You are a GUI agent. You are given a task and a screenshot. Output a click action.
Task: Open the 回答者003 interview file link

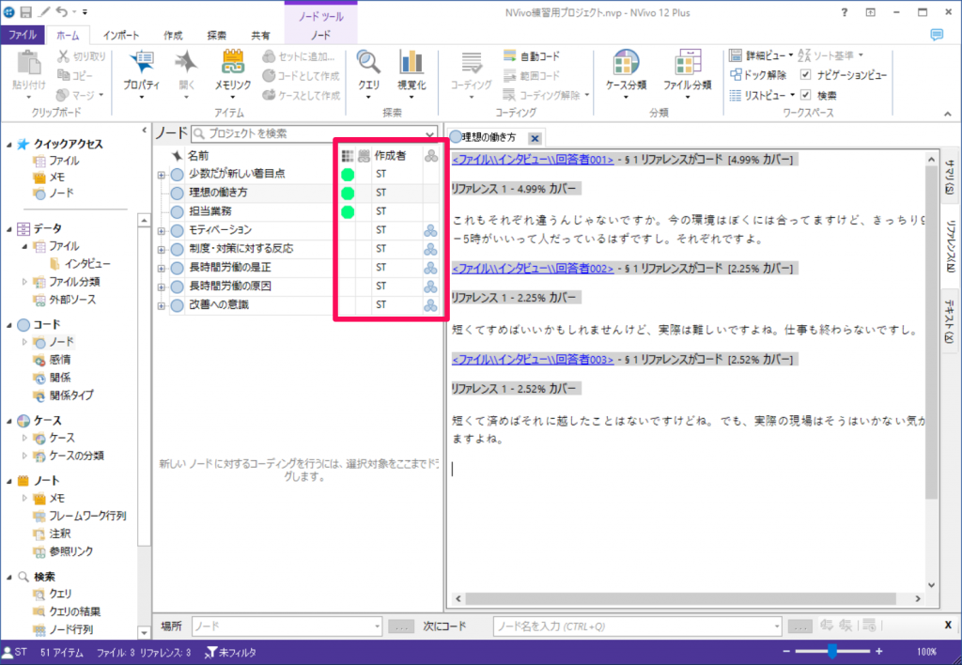coord(532,359)
